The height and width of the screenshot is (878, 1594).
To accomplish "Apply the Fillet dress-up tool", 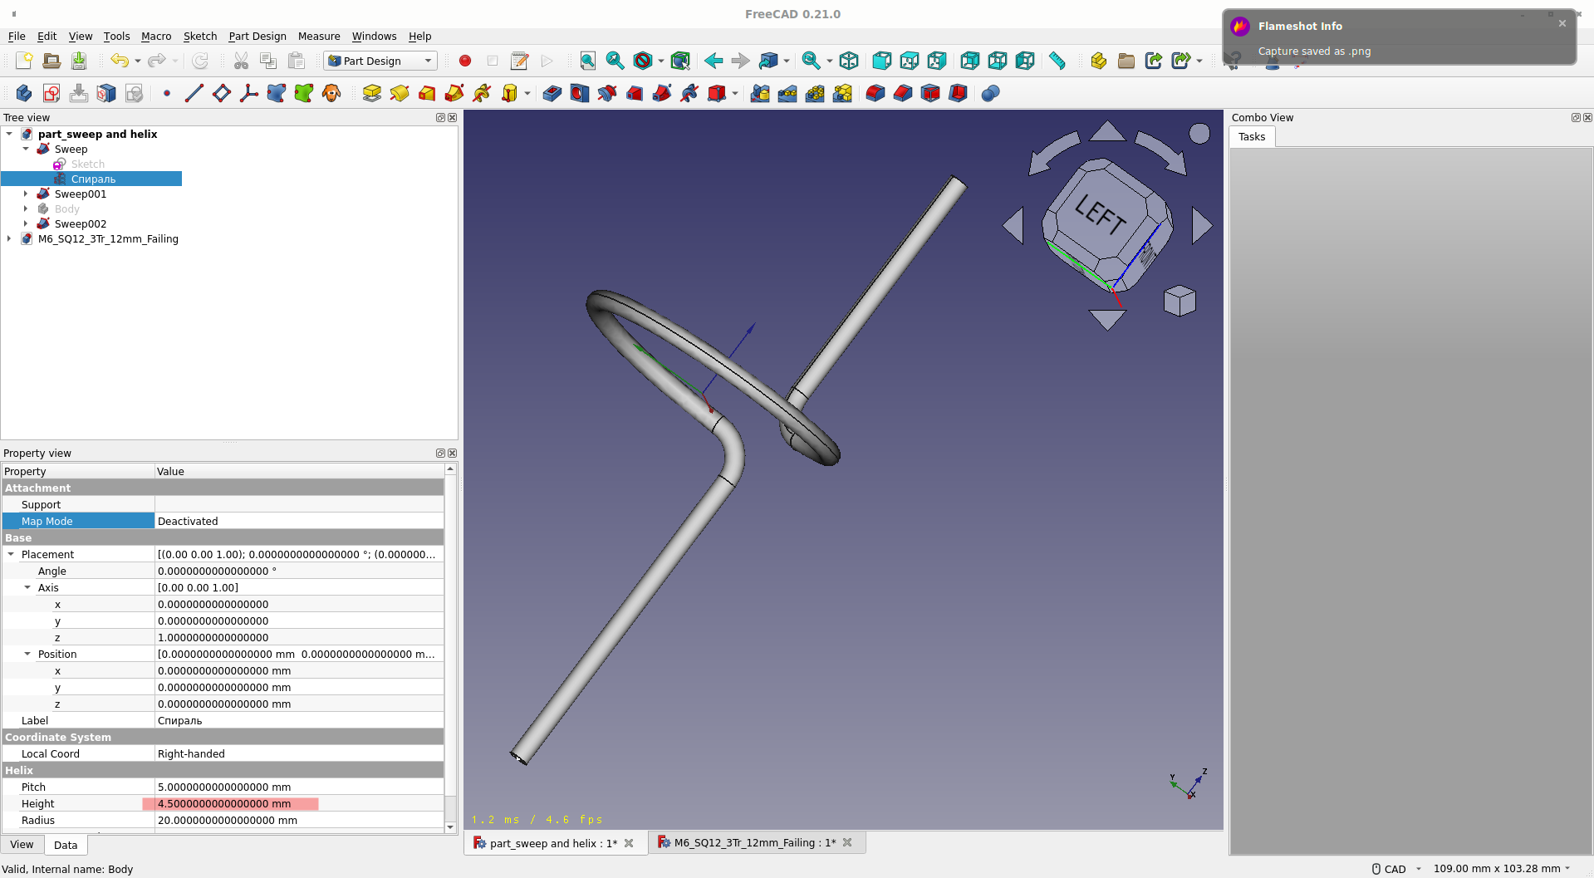I will [x=875, y=93].
